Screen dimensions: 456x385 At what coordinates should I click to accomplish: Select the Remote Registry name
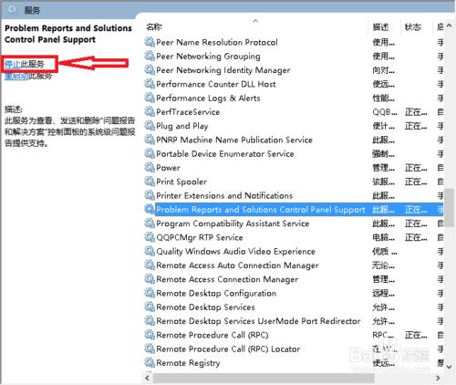[x=188, y=363]
